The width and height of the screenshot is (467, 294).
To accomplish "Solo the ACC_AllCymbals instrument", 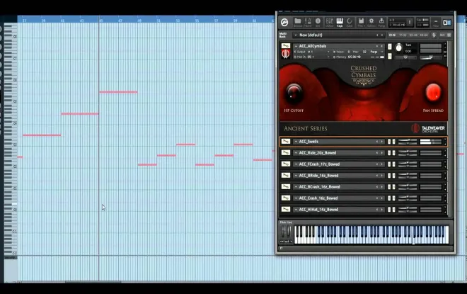I will [x=390, y=47].
